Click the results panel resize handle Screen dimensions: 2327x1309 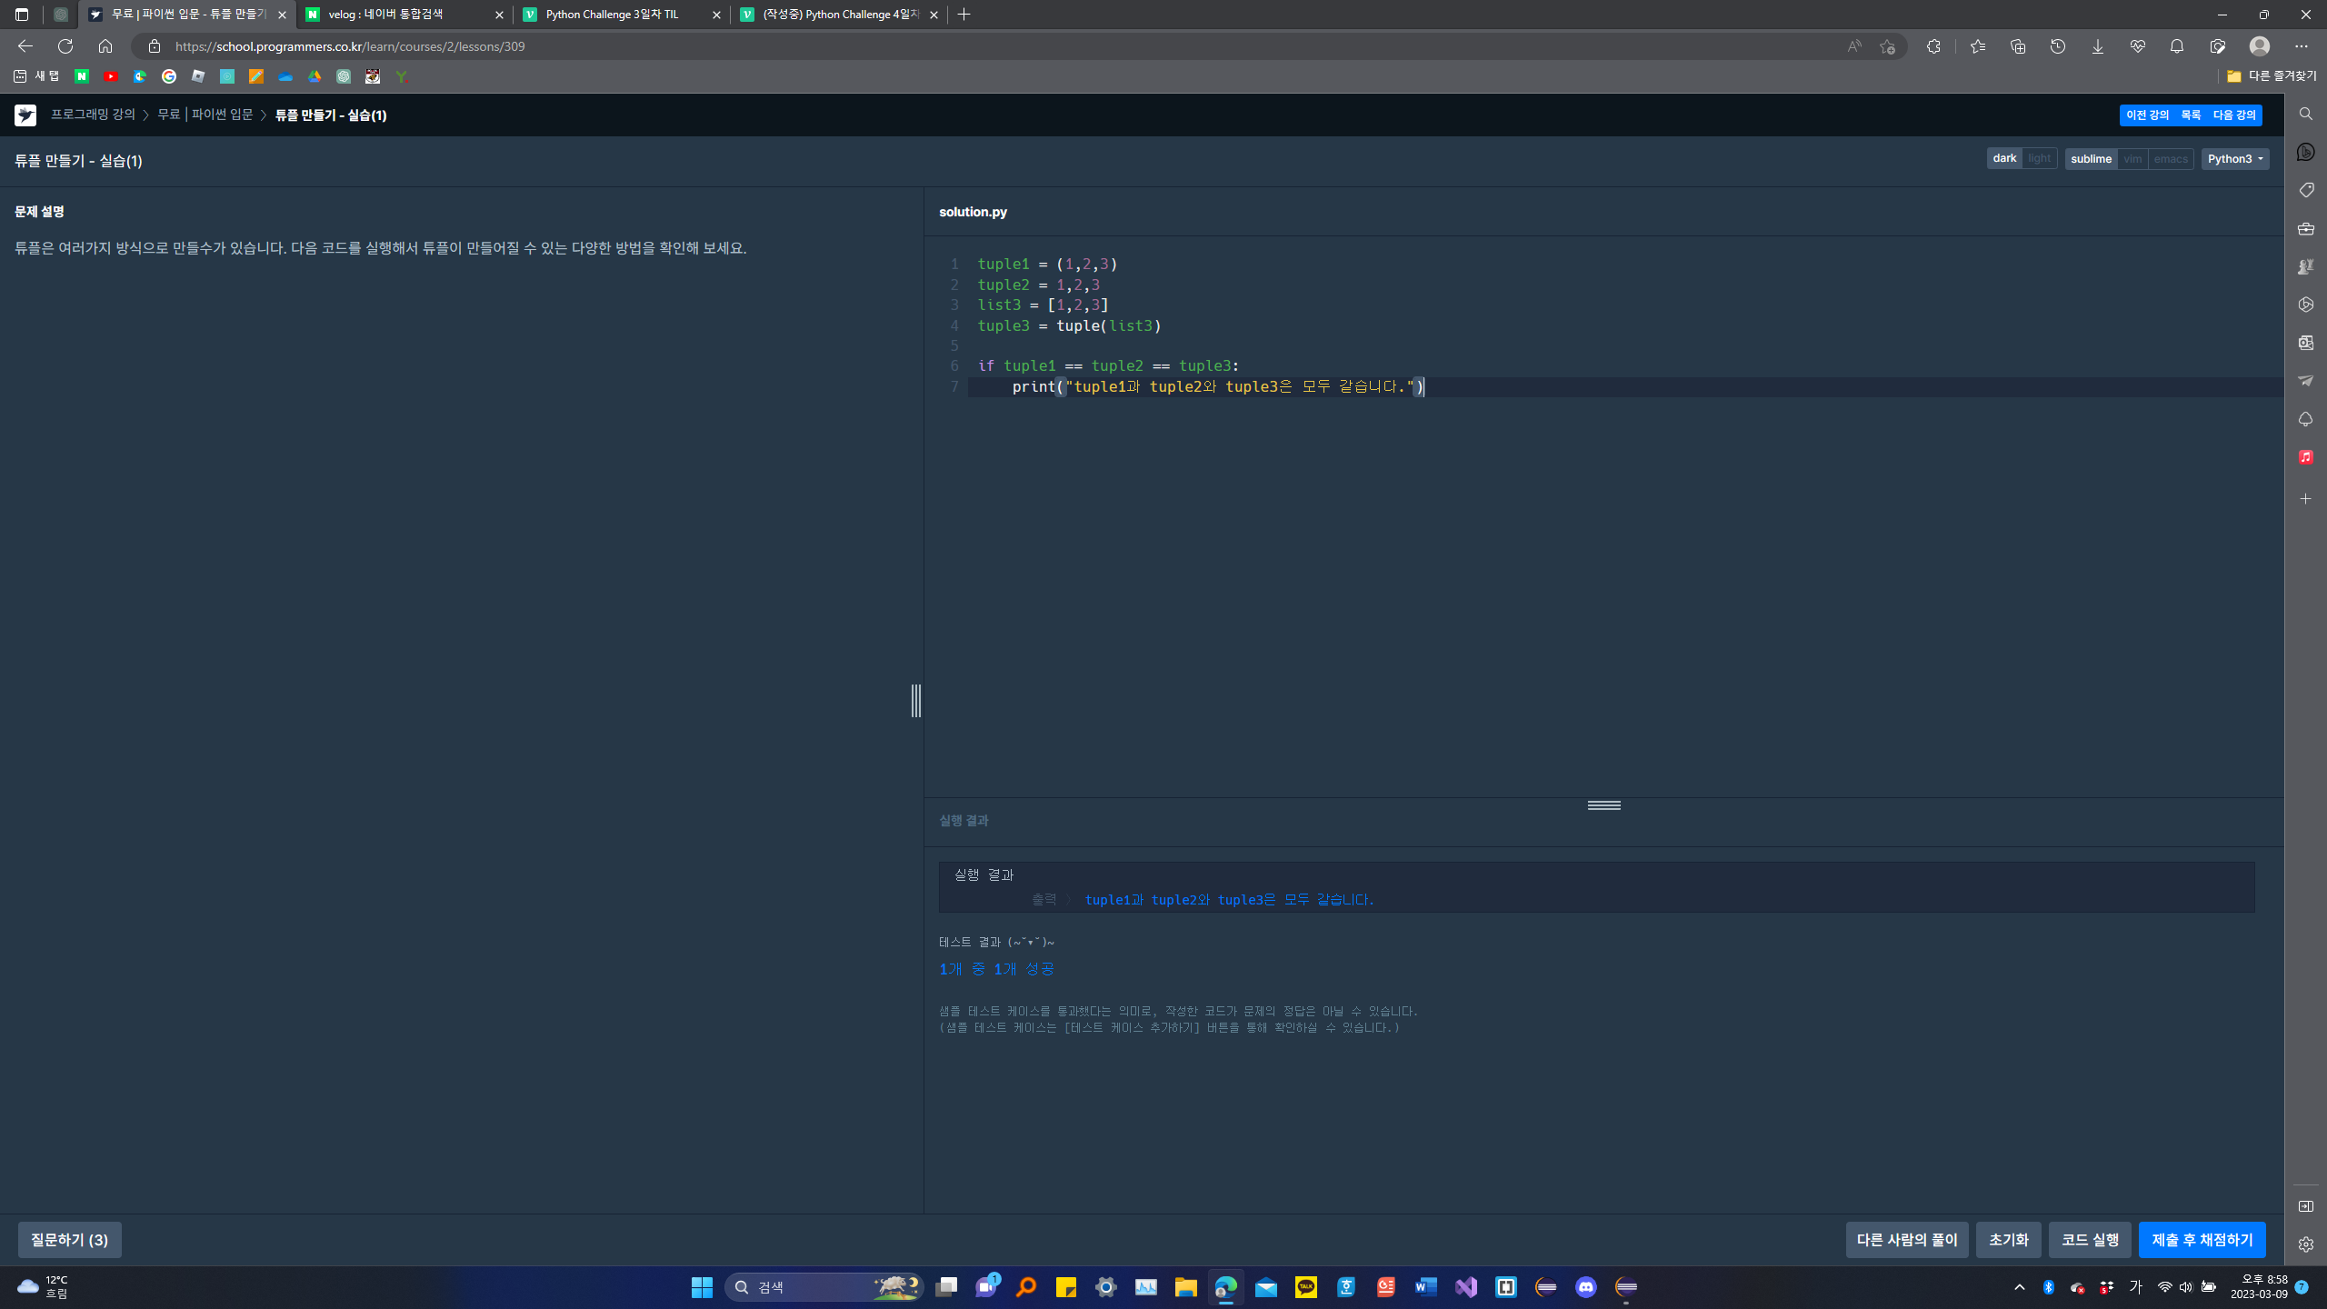coord(1603,805)
